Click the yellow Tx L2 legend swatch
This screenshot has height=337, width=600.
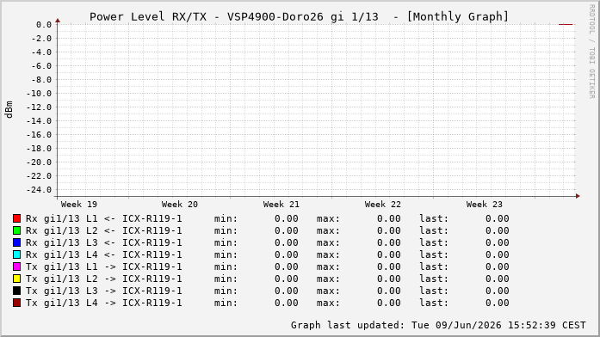pyautogui.click(x=16, y=279)
